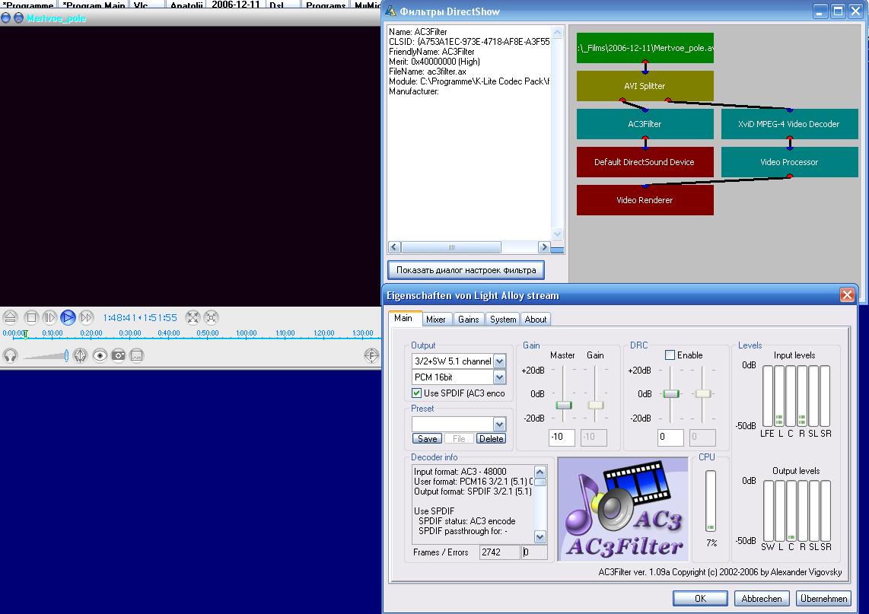Click the player volume slider handle

(66, 355)
